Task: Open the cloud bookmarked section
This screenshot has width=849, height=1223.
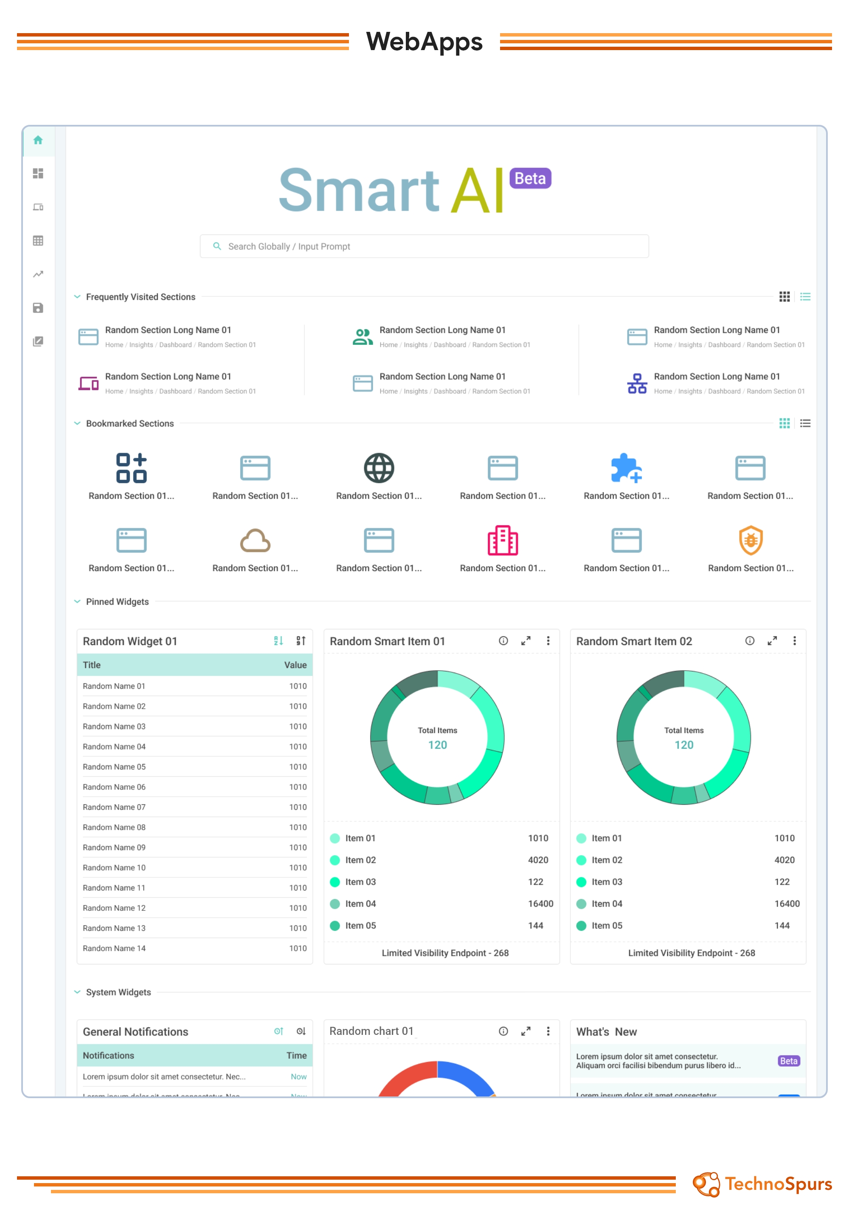Action: click(255, 541)
